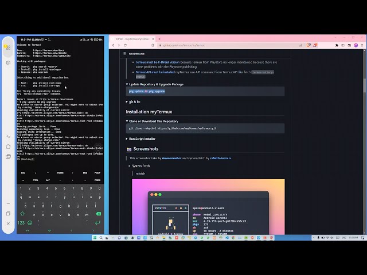Click the settings gear in phone mirror sidebar

click(x=8, y=63)
